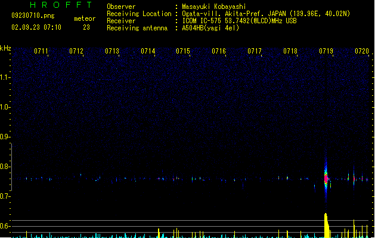
Task: Click the 0719 time marker
Action: (x=326, y=51)
